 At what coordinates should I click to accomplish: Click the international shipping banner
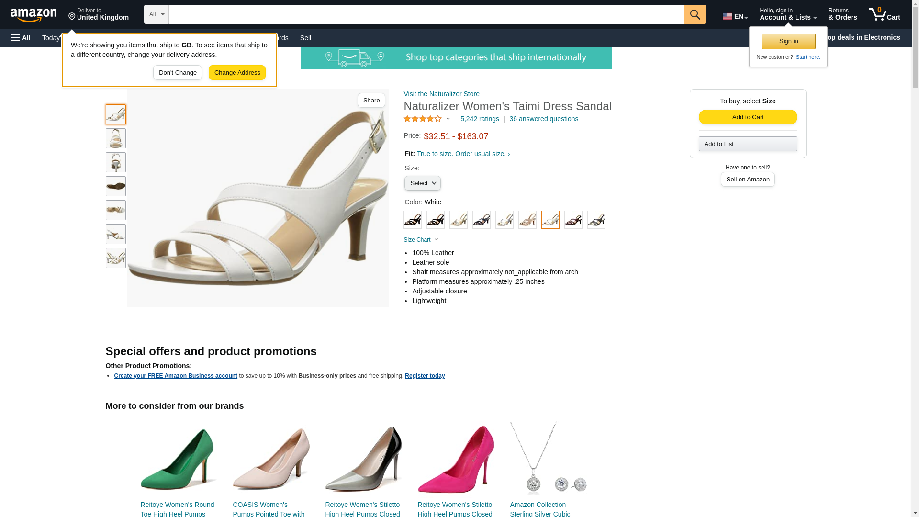coord(456,58)
